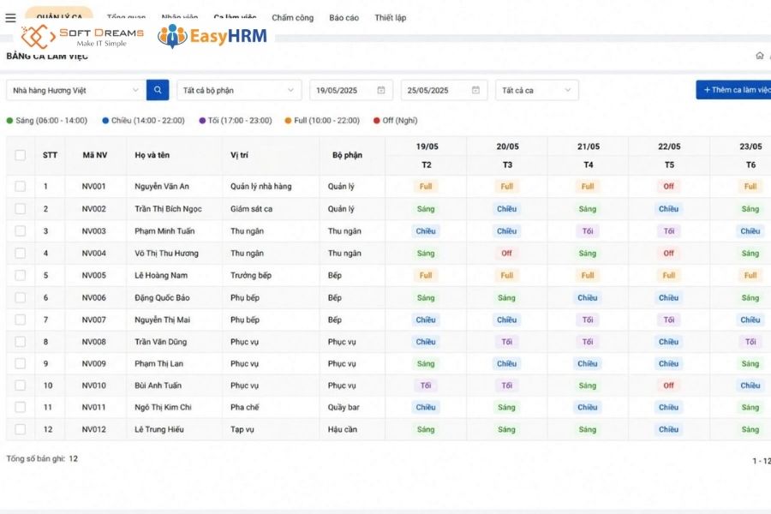Click the start date field 19/05/2025
The width and height of the screenshot is (771, 514).
351,90
